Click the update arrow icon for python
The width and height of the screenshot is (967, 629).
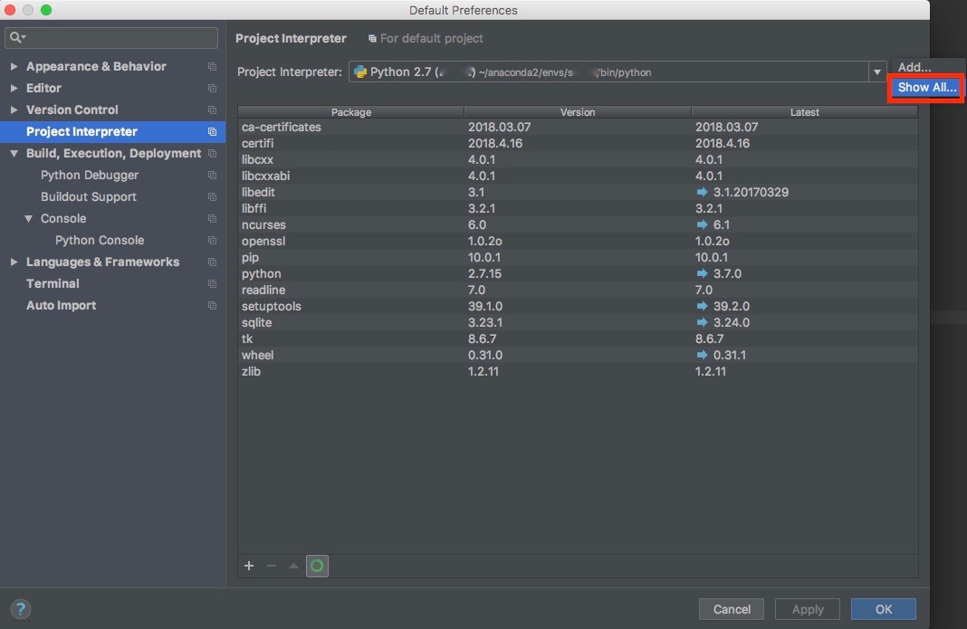(702, 273)
